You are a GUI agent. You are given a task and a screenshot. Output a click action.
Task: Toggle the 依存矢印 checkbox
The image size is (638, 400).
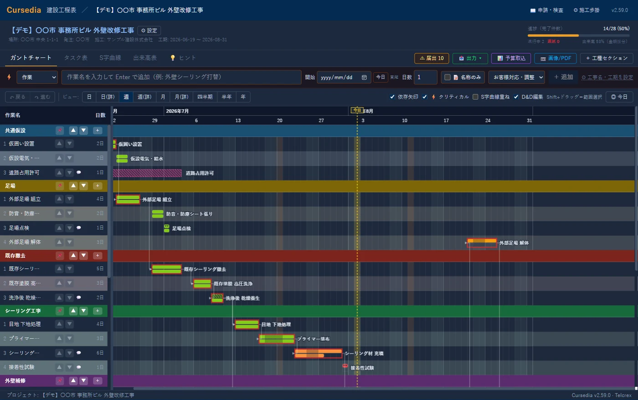pos(392,97)
